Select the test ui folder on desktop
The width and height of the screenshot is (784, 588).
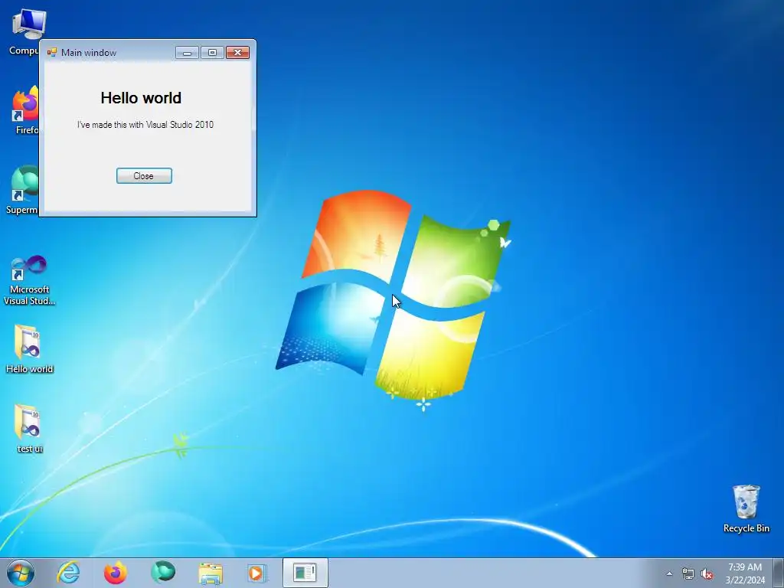(x=30, y=429)
